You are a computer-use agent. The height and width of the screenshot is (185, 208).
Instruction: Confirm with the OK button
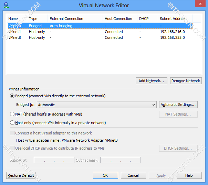click(105, 175)
